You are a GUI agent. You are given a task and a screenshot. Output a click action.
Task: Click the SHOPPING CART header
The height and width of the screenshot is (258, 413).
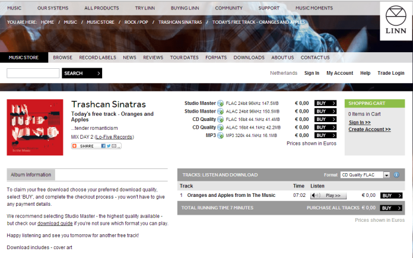374,103
